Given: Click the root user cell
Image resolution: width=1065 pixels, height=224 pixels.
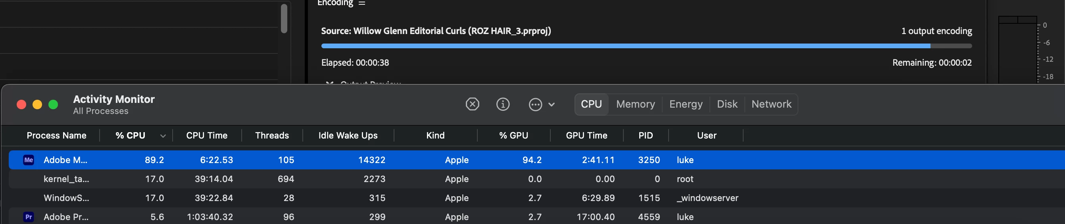Looking at the screenshot, I should pos(684,178).
